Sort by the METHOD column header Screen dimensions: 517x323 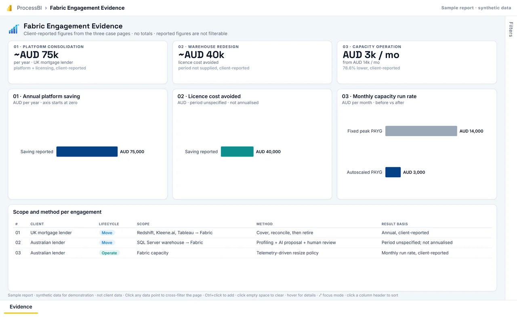265,224
